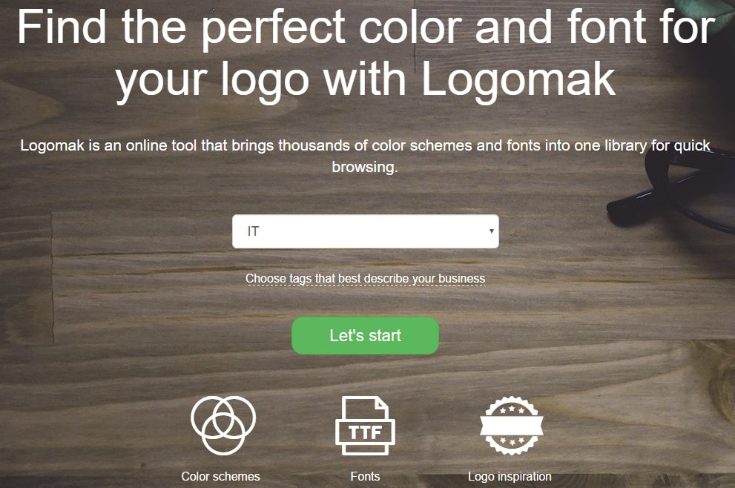This screenshot has width=735, height=488.
Task: Click the IT value text in the select box
Action: coord(253,231)
